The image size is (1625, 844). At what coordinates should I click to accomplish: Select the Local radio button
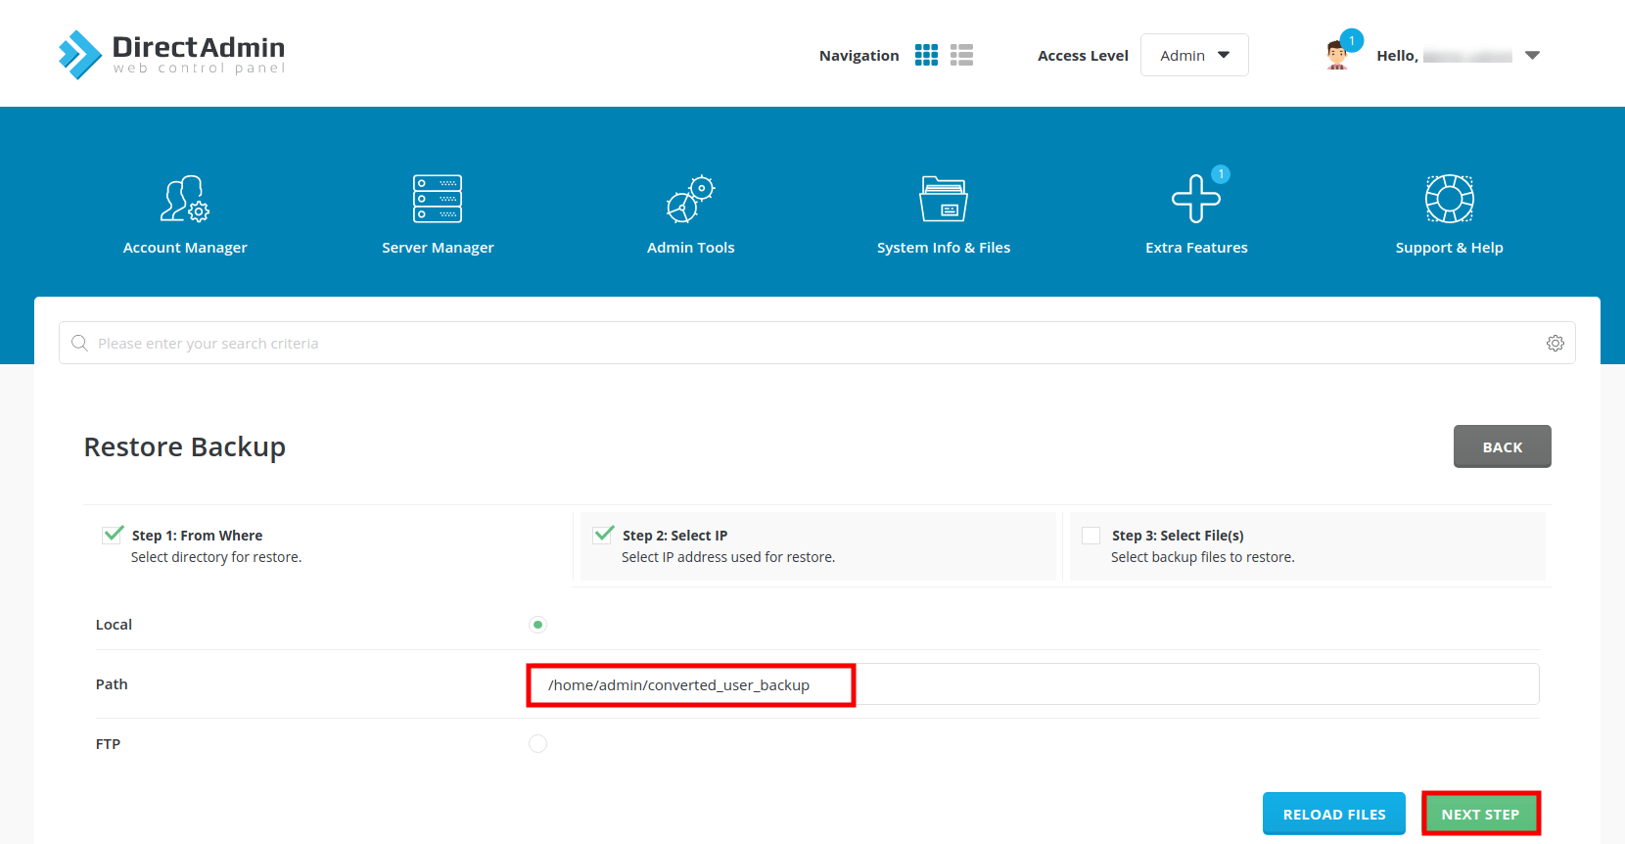pyautogui.click(x=537, y=625)
